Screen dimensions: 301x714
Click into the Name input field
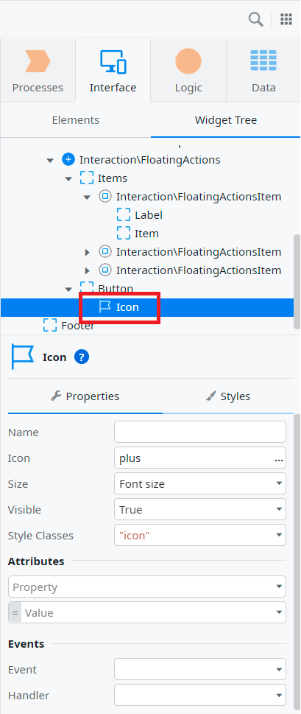click(x=200, y=432)
